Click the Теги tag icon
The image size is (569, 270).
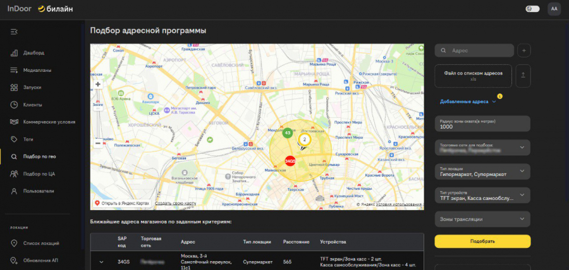pyautogui.click(x=15, y=139)
